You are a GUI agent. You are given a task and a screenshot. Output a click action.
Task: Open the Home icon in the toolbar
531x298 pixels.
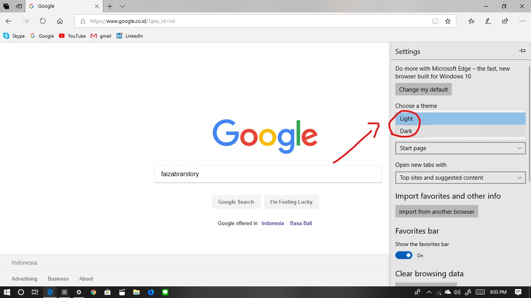point(60,21)
